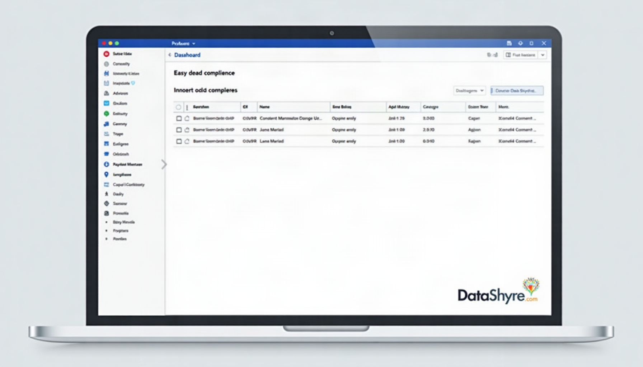Select the Capol Confiktoory sidebar item
The image size is (643, 367).
point(128,185)
